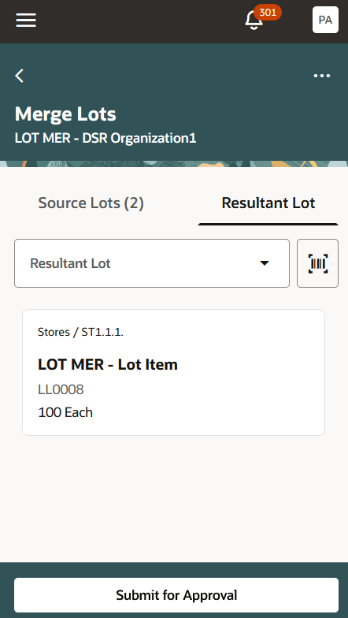Go back using the left chevron arrow
This screenshot has height=618, width=348.
[19, 76]
